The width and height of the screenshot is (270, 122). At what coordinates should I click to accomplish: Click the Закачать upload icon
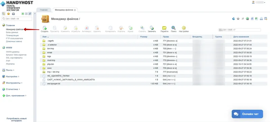pyautogui.click(x=152, y=28)
